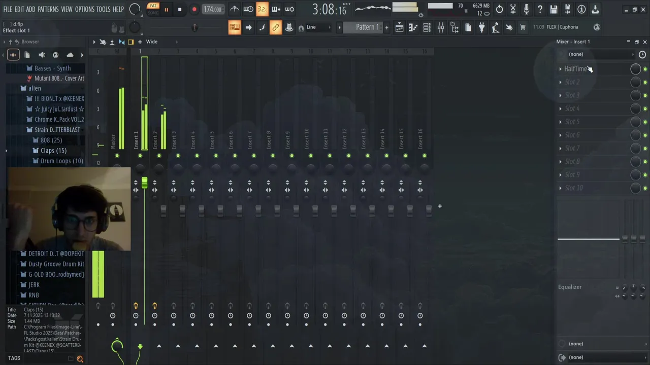Open the FILE menu
The image size is (650, 365).
[x=8, y=9]
